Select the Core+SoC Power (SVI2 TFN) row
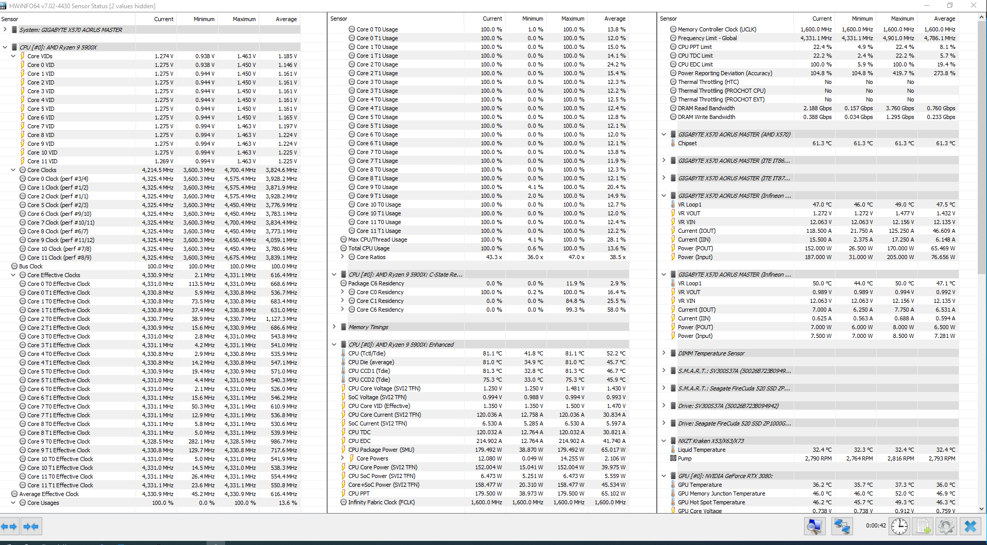The width and height of the screenshot is (987, 545). (479, 485)
